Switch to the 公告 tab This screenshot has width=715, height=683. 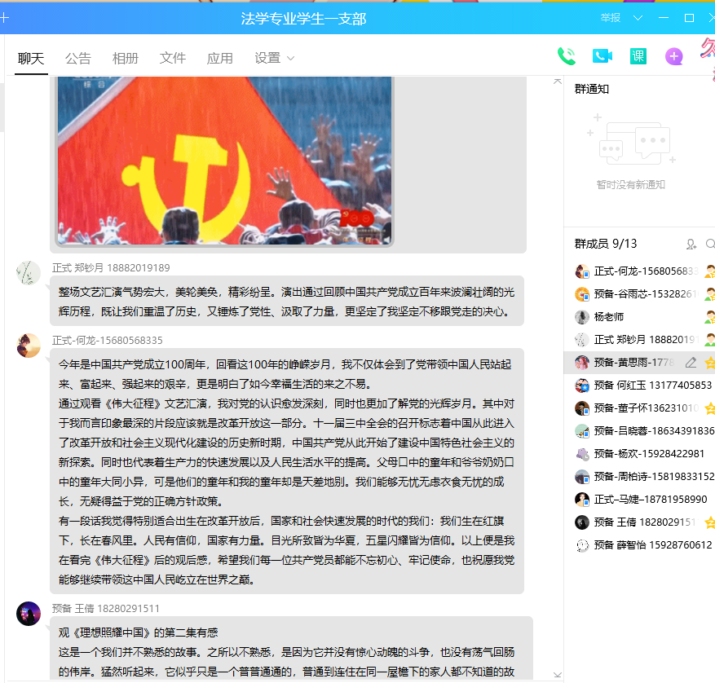coord(78,58)
